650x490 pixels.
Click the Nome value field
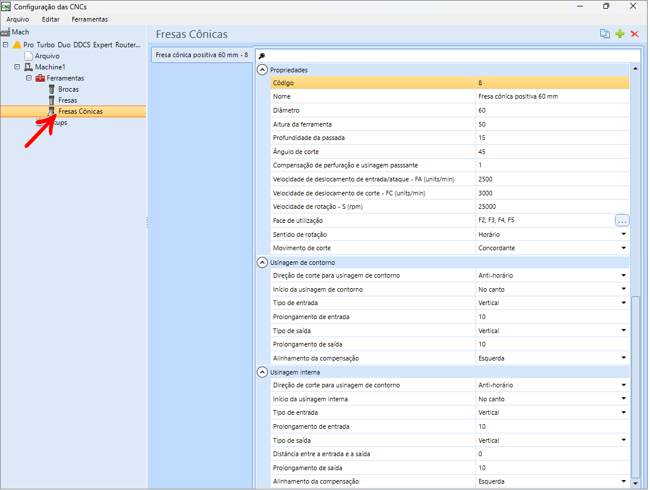(553, 96)
